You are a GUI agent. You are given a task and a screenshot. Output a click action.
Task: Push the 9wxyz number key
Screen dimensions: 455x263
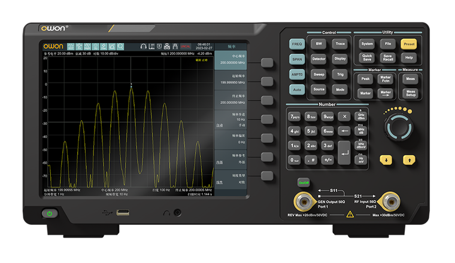tap(327, 117)
